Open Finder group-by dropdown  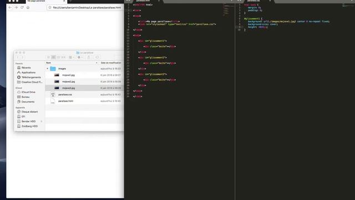point(72,57)
